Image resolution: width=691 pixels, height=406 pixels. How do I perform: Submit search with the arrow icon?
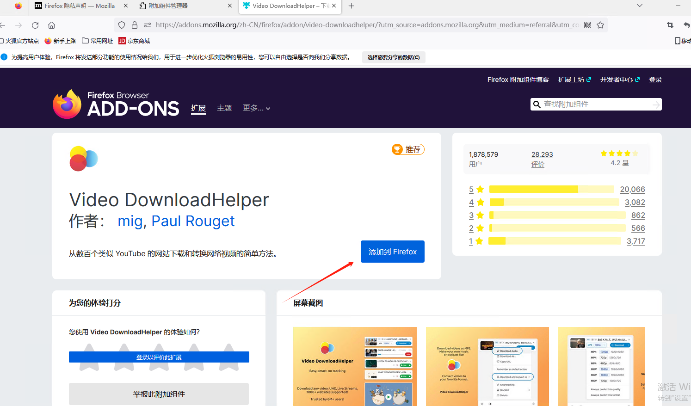pyautogui.click(x=656, y=105)
